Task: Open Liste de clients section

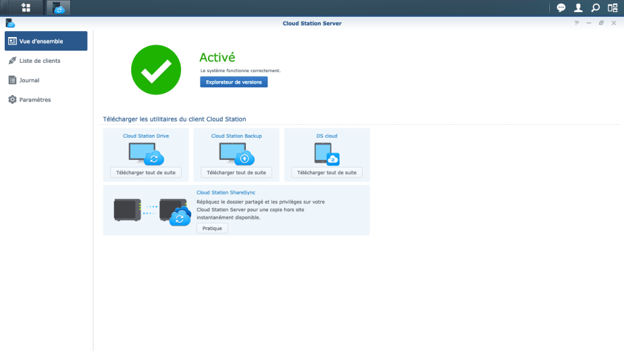Action: coord(39,61)
